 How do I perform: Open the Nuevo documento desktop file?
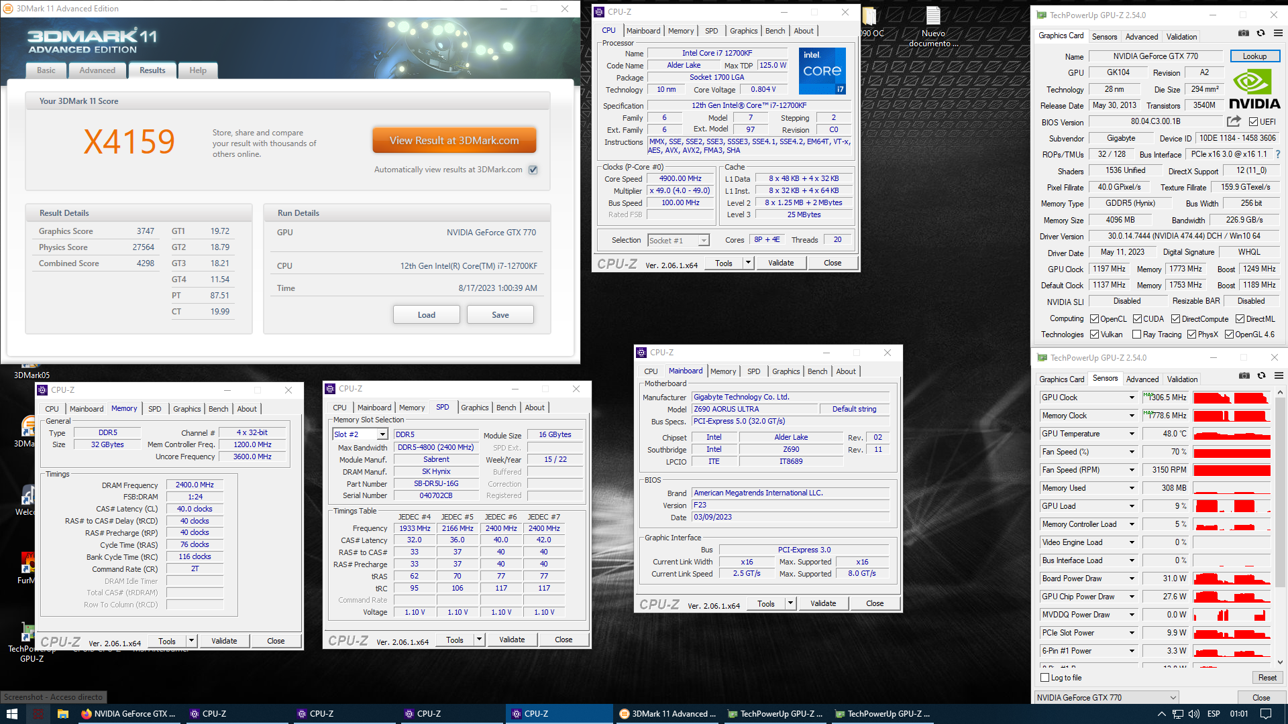pyautogui.click(x=933, y=27)
